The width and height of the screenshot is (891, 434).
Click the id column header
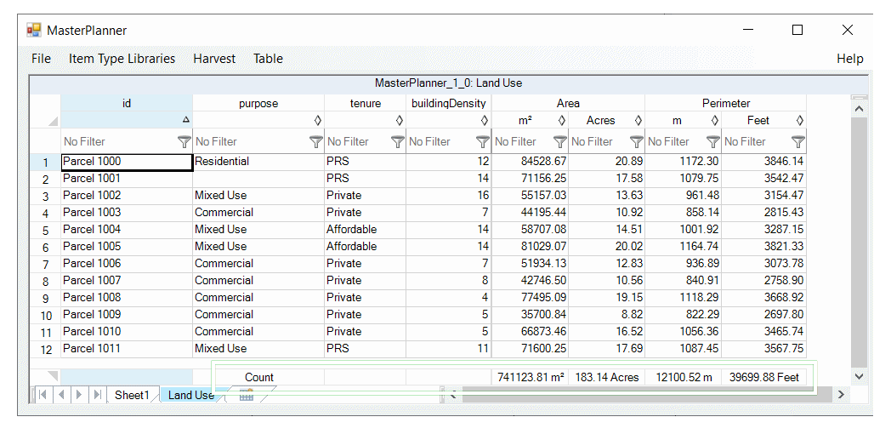[x=127, y=103]
